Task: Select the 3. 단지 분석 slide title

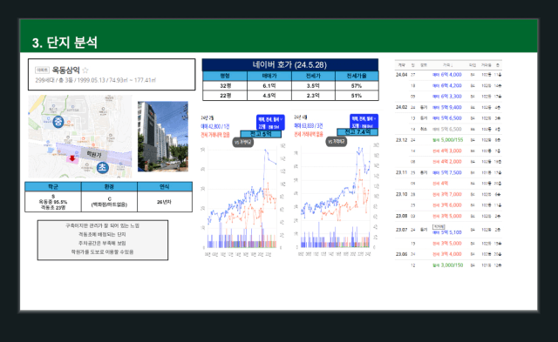Action: click(65, 43)
